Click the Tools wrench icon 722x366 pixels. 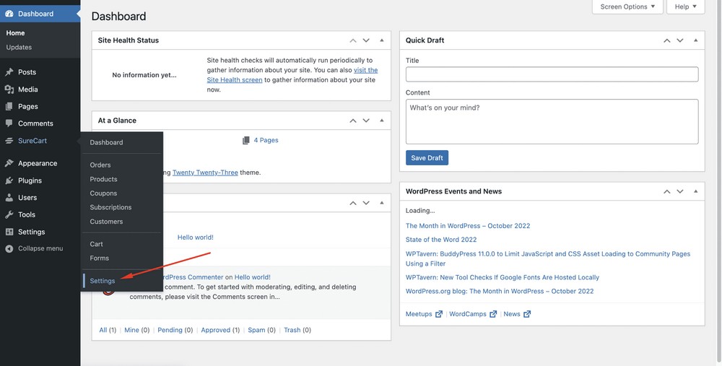click(x=9, y=214)
